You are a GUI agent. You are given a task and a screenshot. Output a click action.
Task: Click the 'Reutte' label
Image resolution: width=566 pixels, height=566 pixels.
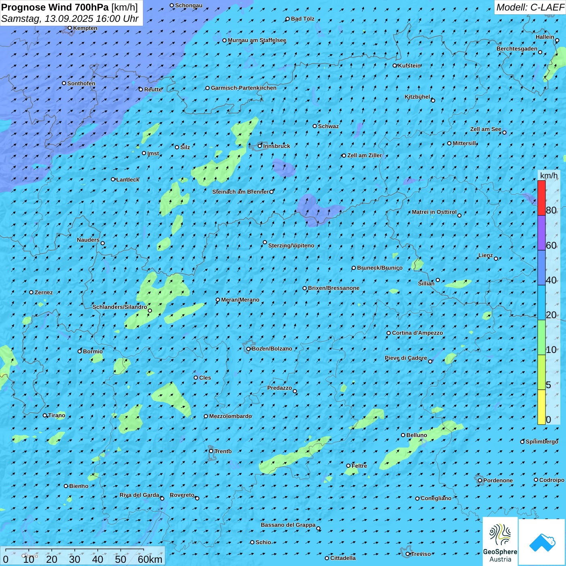[153, 89]
